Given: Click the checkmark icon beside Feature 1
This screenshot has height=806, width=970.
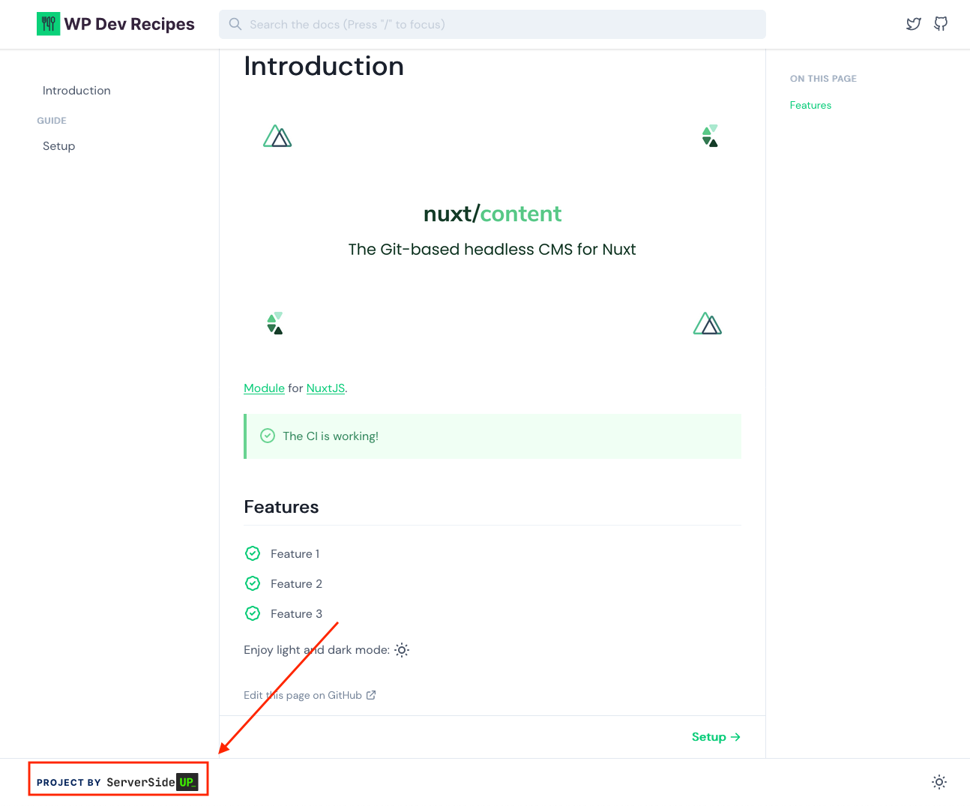Looking at the screenshot, I should click(x=253, y=553).
